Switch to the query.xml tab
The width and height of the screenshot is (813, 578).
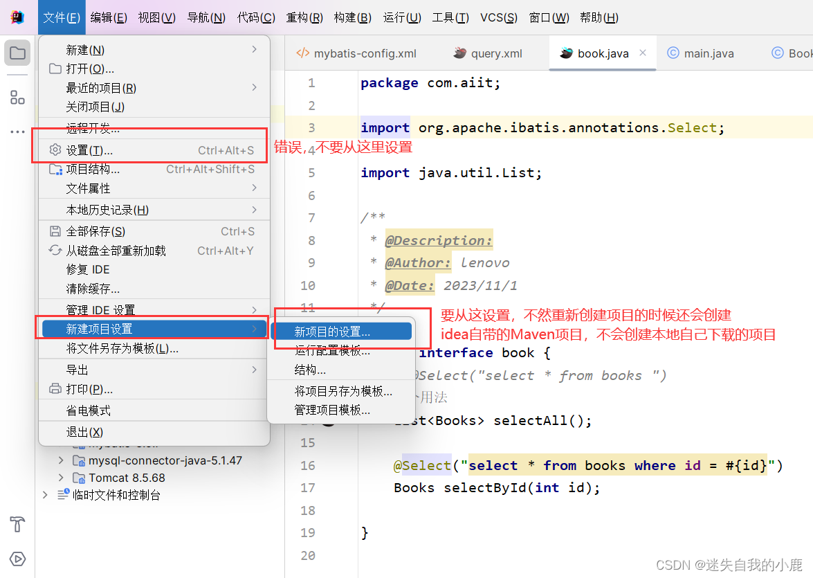pos(487,53)
